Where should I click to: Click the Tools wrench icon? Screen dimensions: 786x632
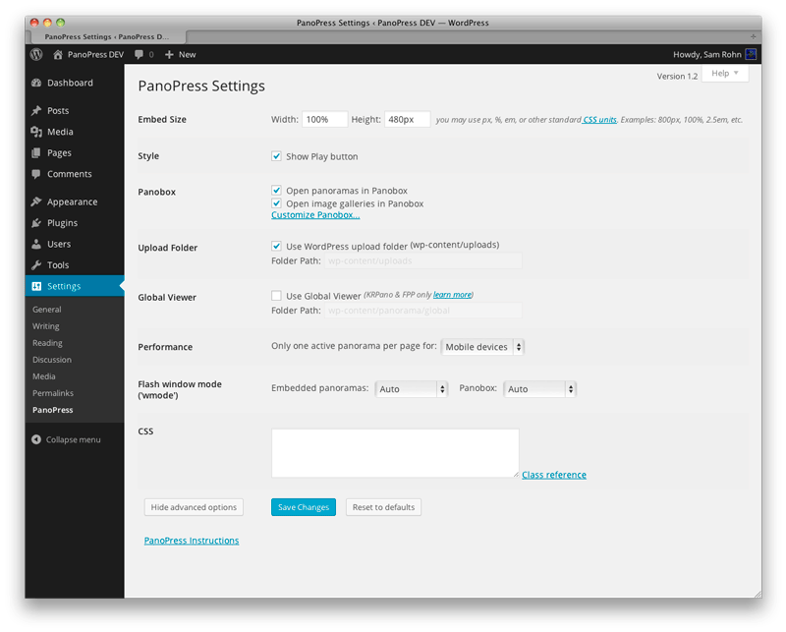[36, 264]
